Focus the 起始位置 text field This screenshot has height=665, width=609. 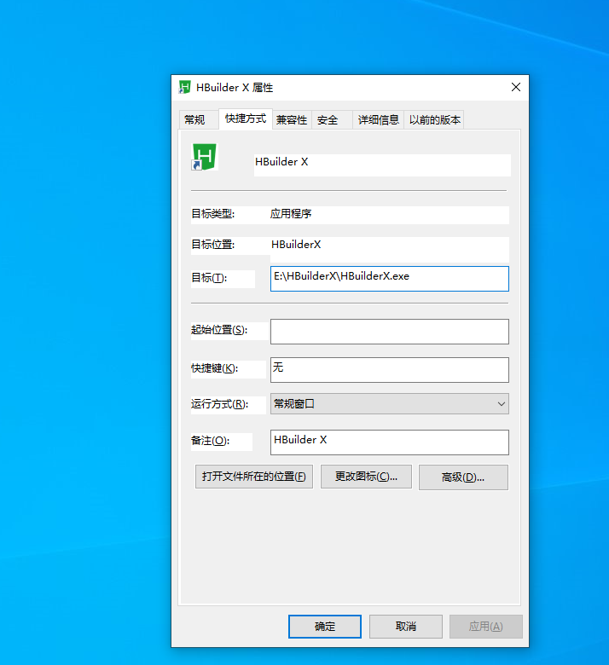pos(389,331)
